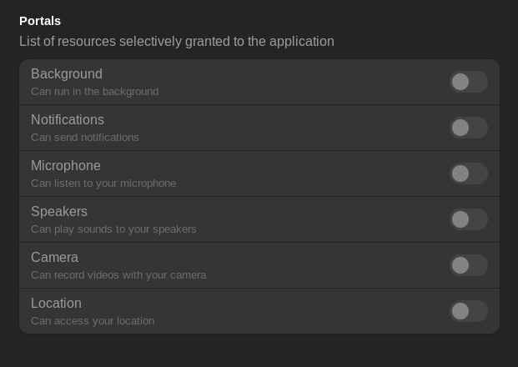Image resolution: width=518 pixels, height=367 pixels.
Task: Click 'Can record videos with your camera' text
Action: pyautogui.click(x=118, y=275)
